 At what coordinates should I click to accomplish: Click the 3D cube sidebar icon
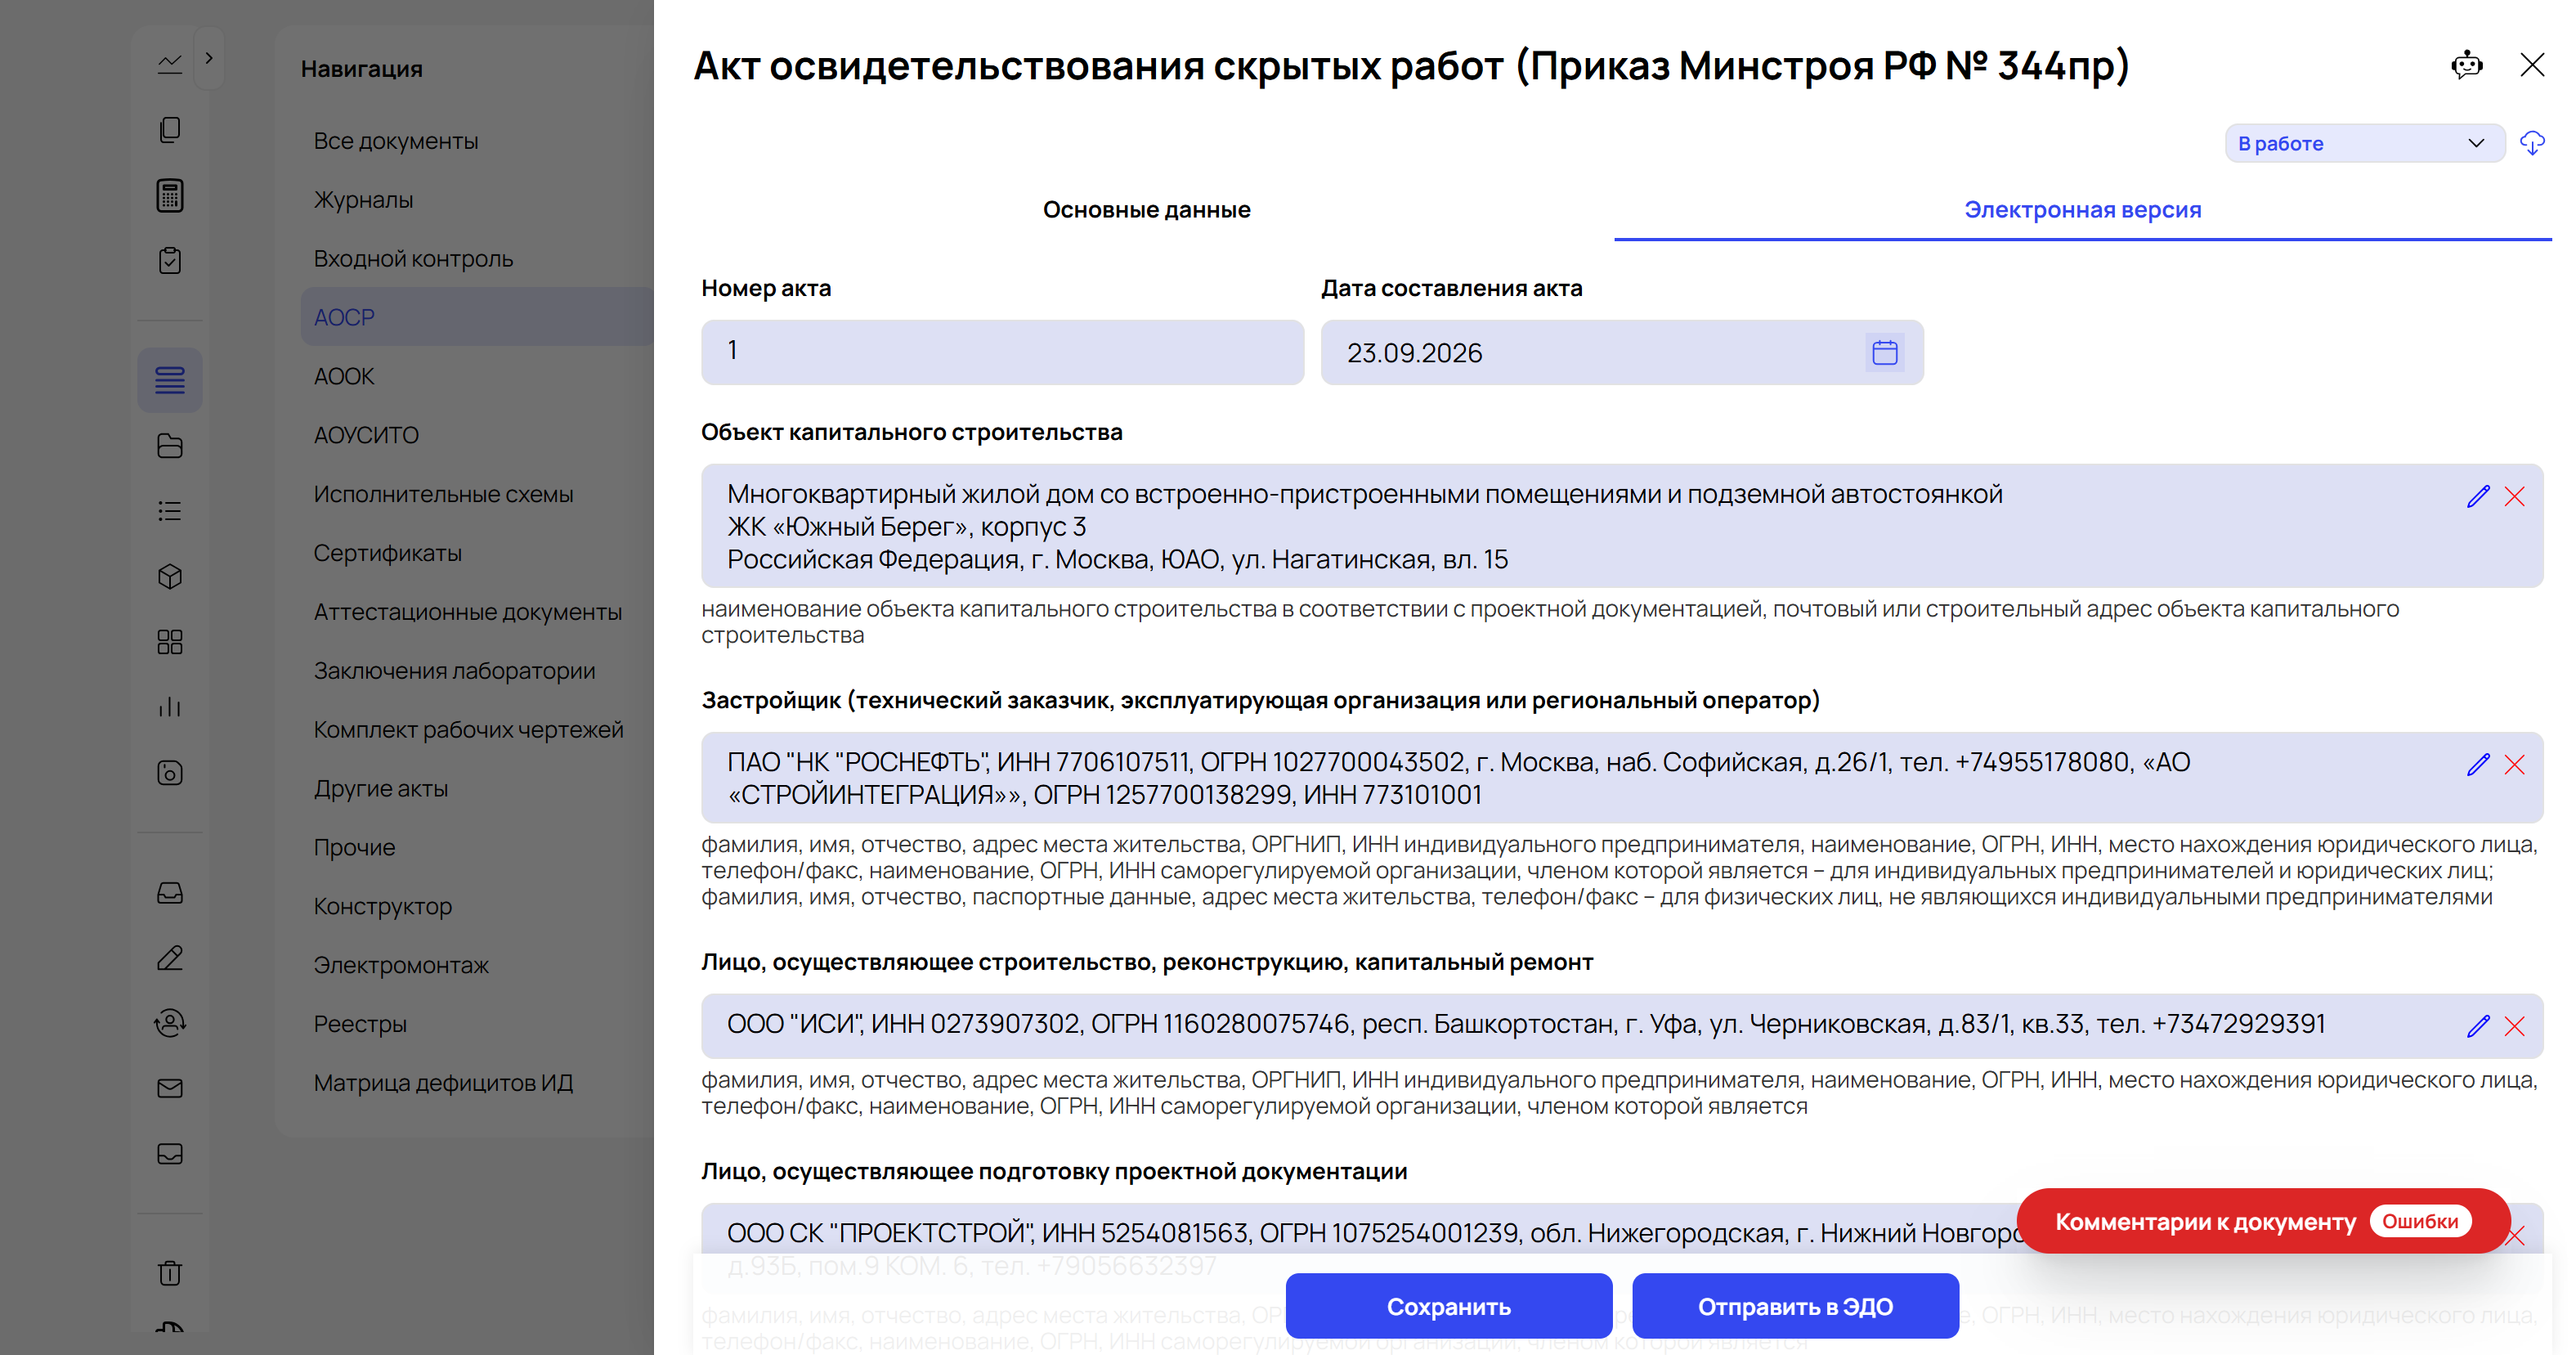pos(170,577)
